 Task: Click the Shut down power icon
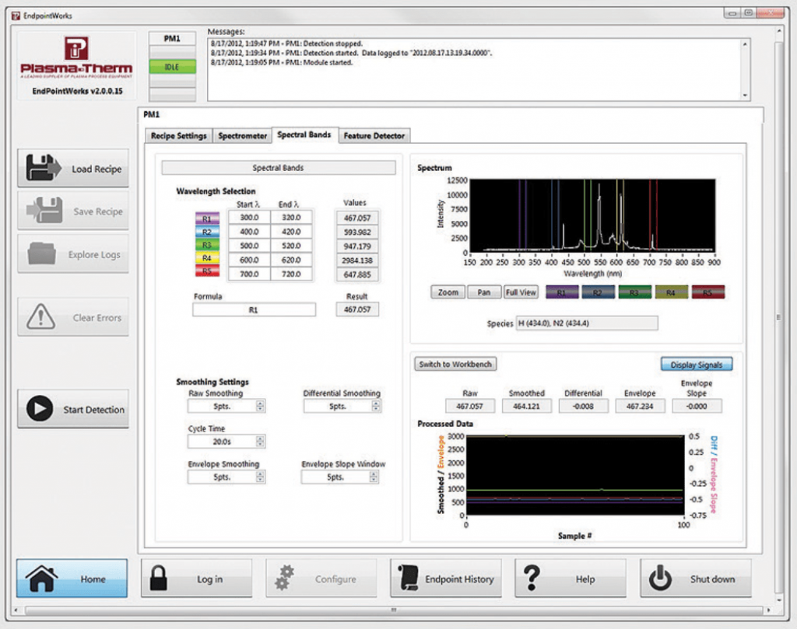(x=659, y=578)
